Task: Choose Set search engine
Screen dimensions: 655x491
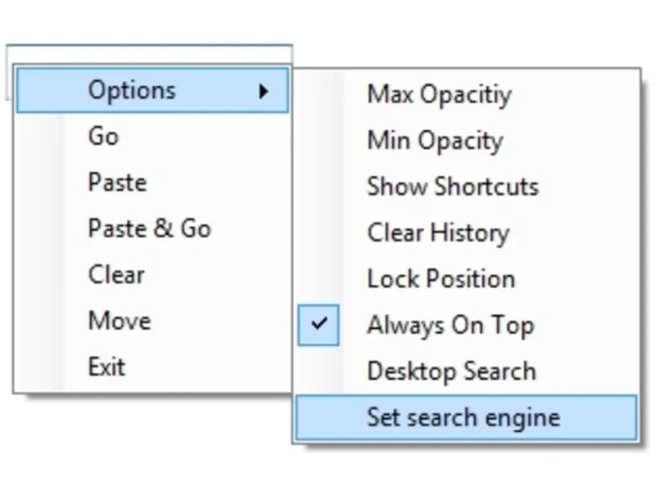Action: 463,417
